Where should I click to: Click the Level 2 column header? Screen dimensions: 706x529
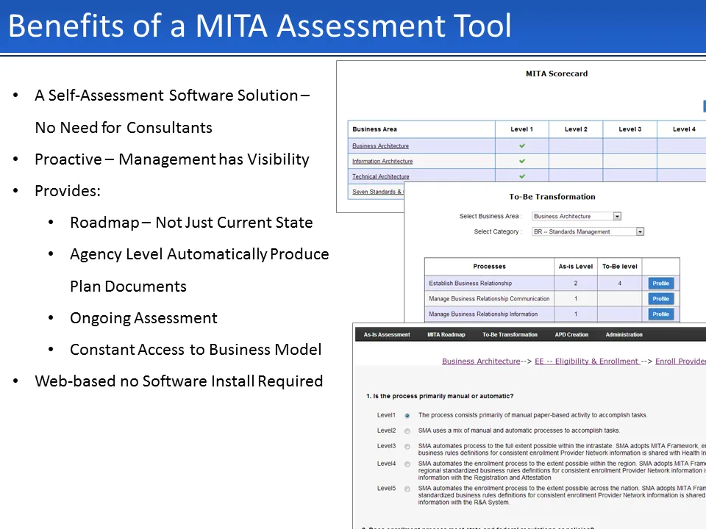(x=576, y=129)
